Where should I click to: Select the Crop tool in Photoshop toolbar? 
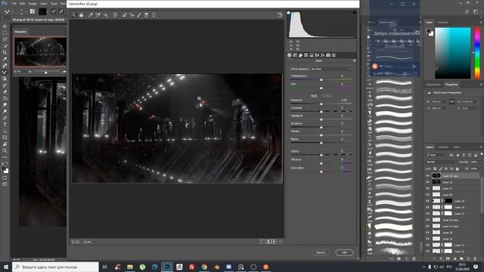tap(5, 52)
